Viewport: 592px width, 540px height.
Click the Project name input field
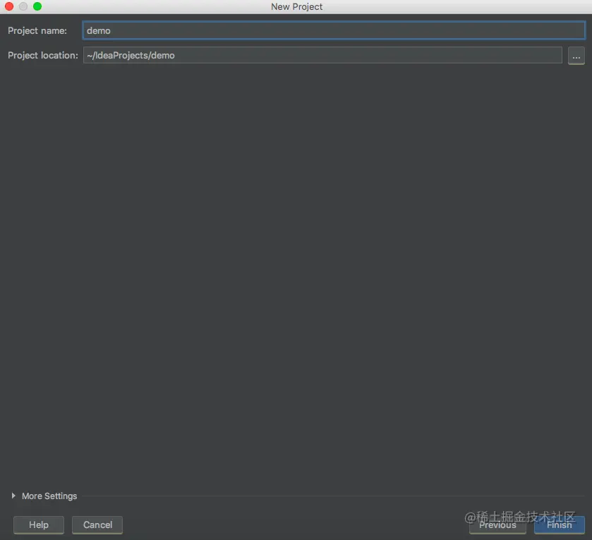[x=334, y=30]
